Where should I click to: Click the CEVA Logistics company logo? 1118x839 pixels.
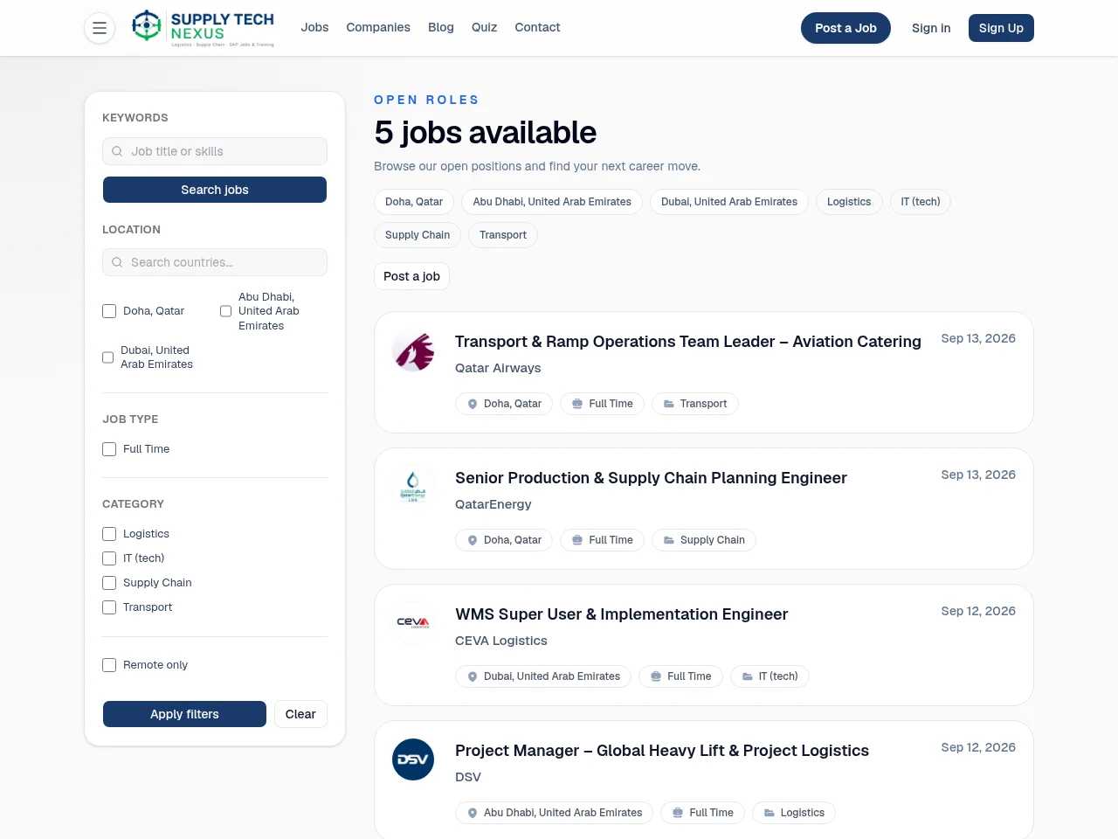click(413, 624)
